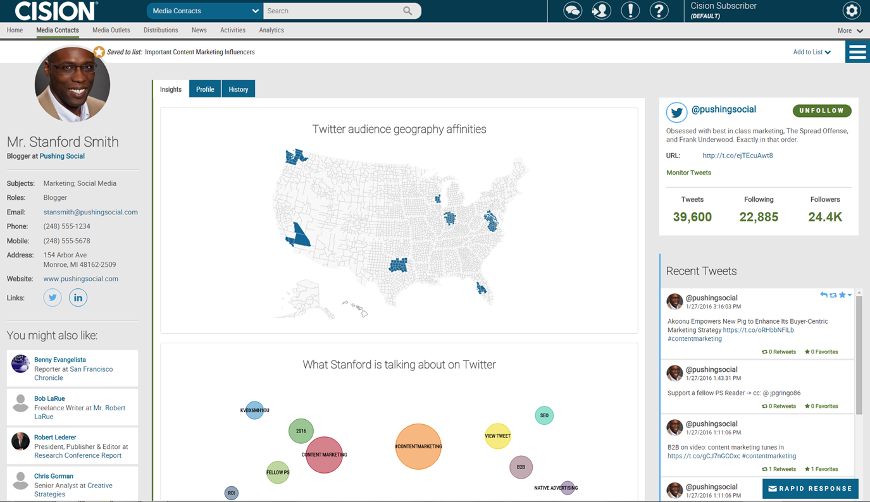
Task: Open the Media Outlets menu
Action: point(111,30)
